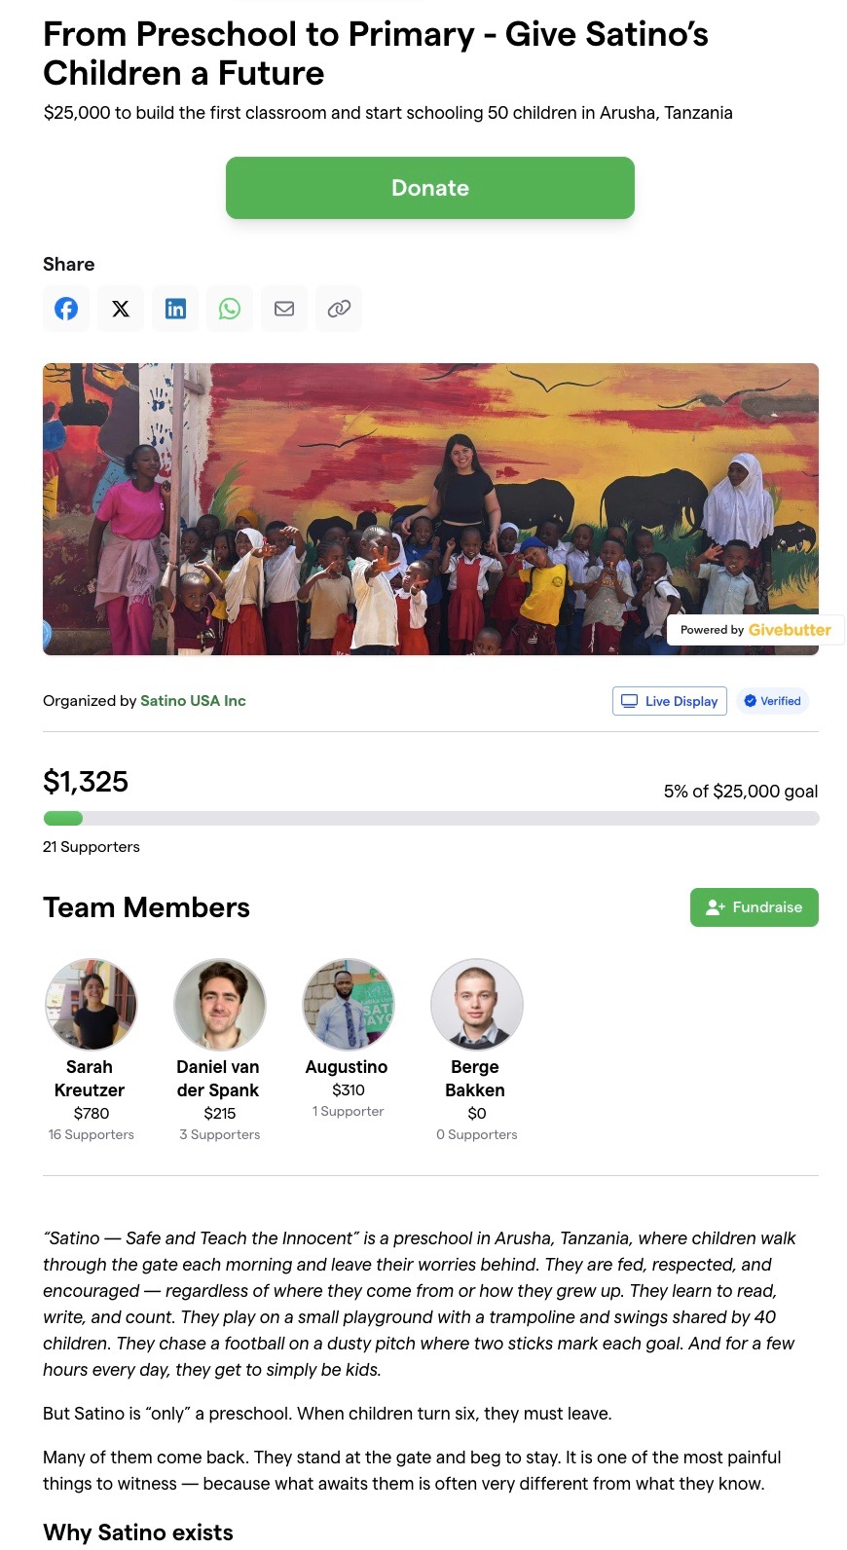The width and height of the screenshot is (847, 1550).
Task: Open the Live Display view
Action: click(670, 701)
